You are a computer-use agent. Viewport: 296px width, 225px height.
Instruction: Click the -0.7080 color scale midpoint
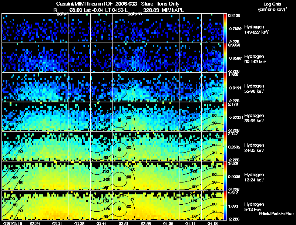pyautogui.click(x=235, y=29)
